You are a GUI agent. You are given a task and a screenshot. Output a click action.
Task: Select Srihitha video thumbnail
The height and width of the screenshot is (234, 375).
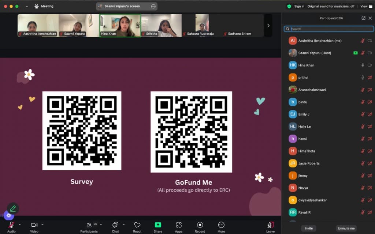[161, 25]
